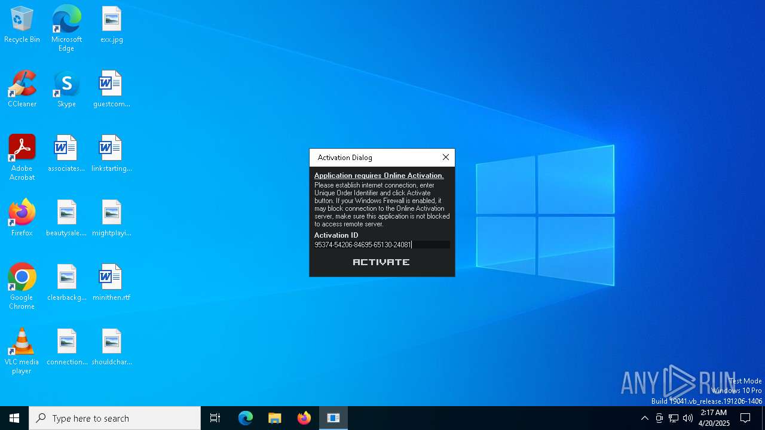This screenshot has height=430, width=765.
Task: Click the Activation Dialog title bar
Action: pyautogui.click(x=374, y=158)
